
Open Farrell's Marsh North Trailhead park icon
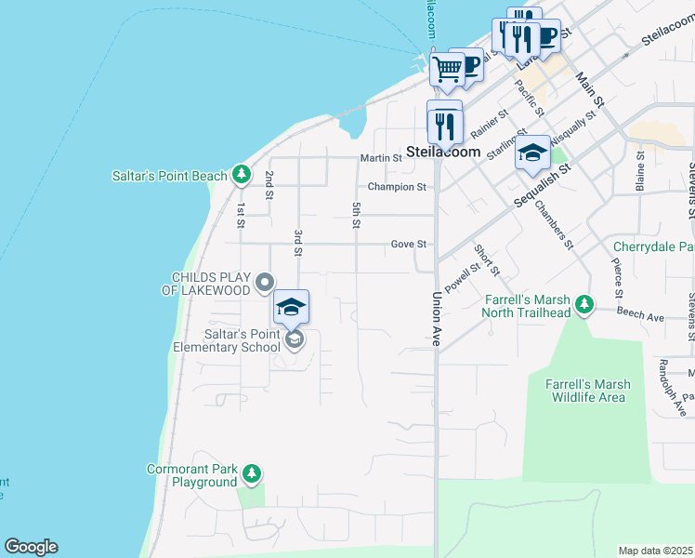click(584, 304)
